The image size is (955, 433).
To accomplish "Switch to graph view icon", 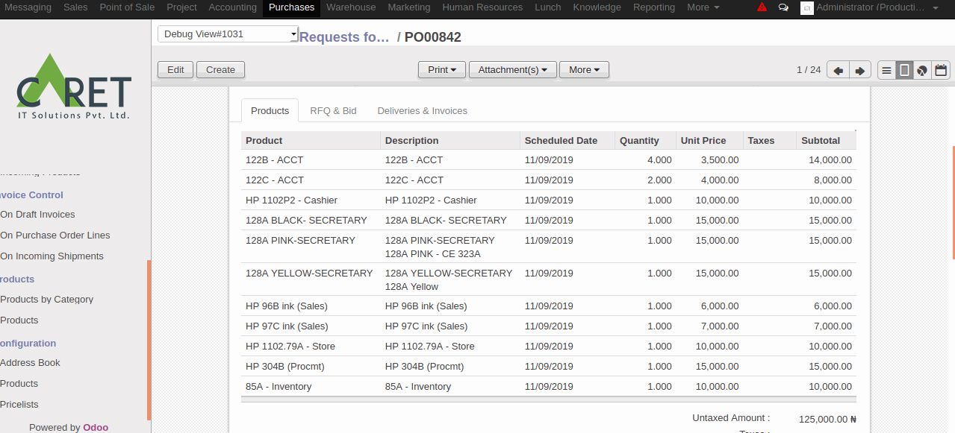I will point(922,70).
